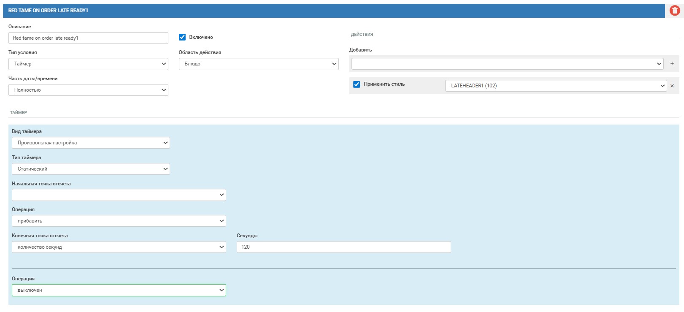Open the Вид таймера dropdown
684x312 pixels.
(91, 143)
